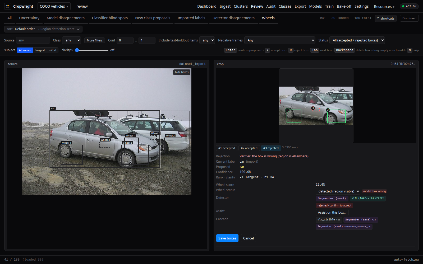The image size is (423, 264).
Task: Select the All ranks subject option
Action: tap(25, 50)
